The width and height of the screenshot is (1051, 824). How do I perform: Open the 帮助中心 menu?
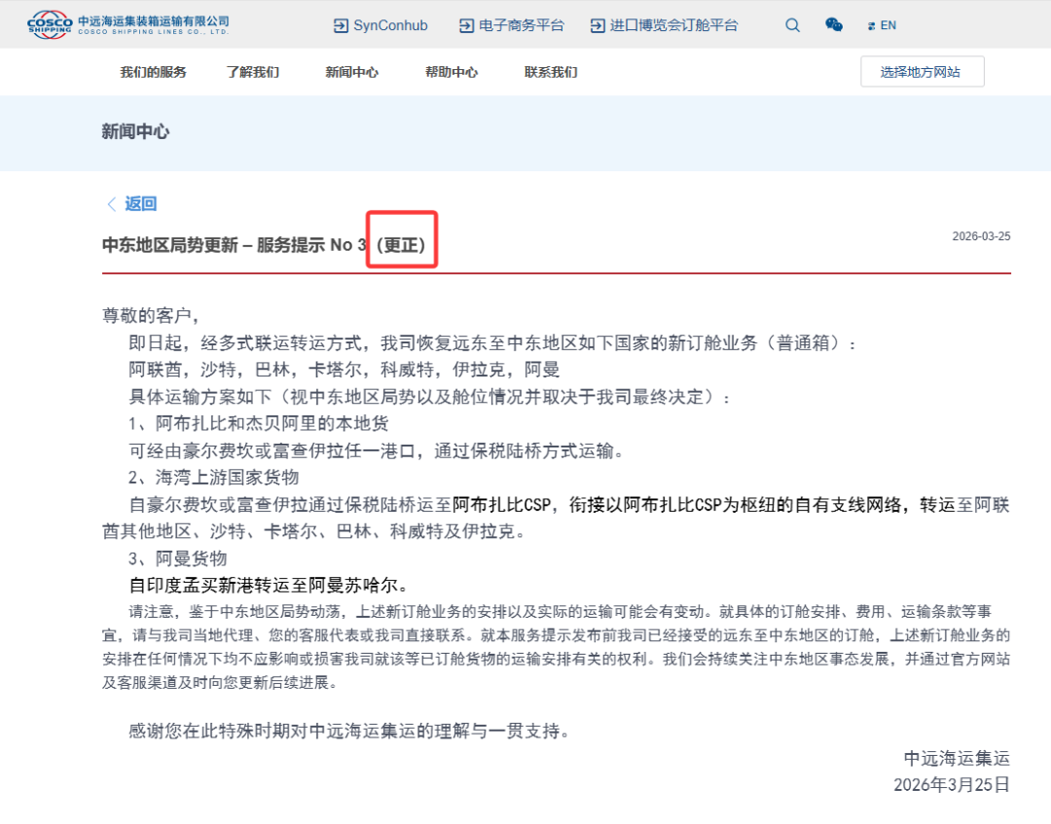[x=451, y=72]
